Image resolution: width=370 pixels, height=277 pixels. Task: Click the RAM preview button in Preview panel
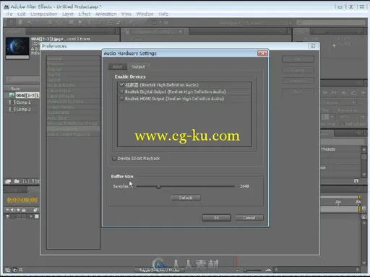point(363,92)
